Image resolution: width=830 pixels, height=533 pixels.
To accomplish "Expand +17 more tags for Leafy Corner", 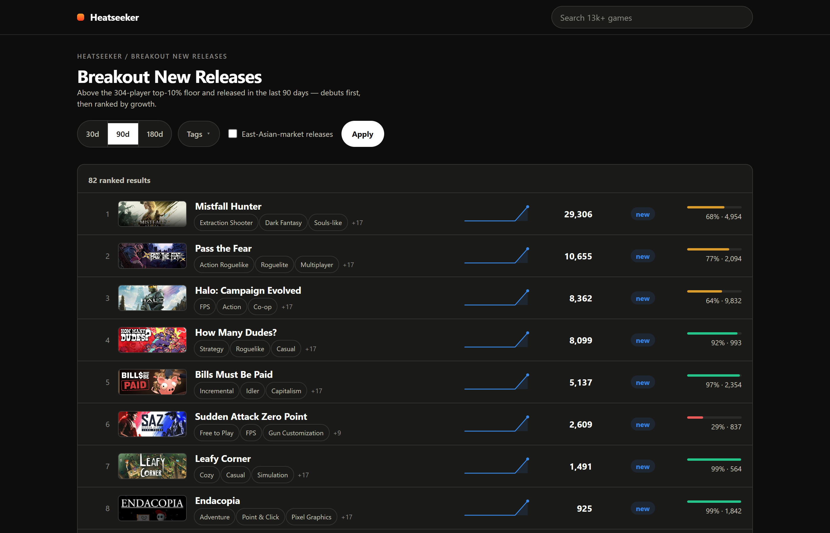I will 303,475.
